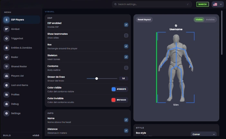Click the slash shortcut hint in search bar
Image resolution: width=226 pixels, height=139 pixels.
point(188,4)
